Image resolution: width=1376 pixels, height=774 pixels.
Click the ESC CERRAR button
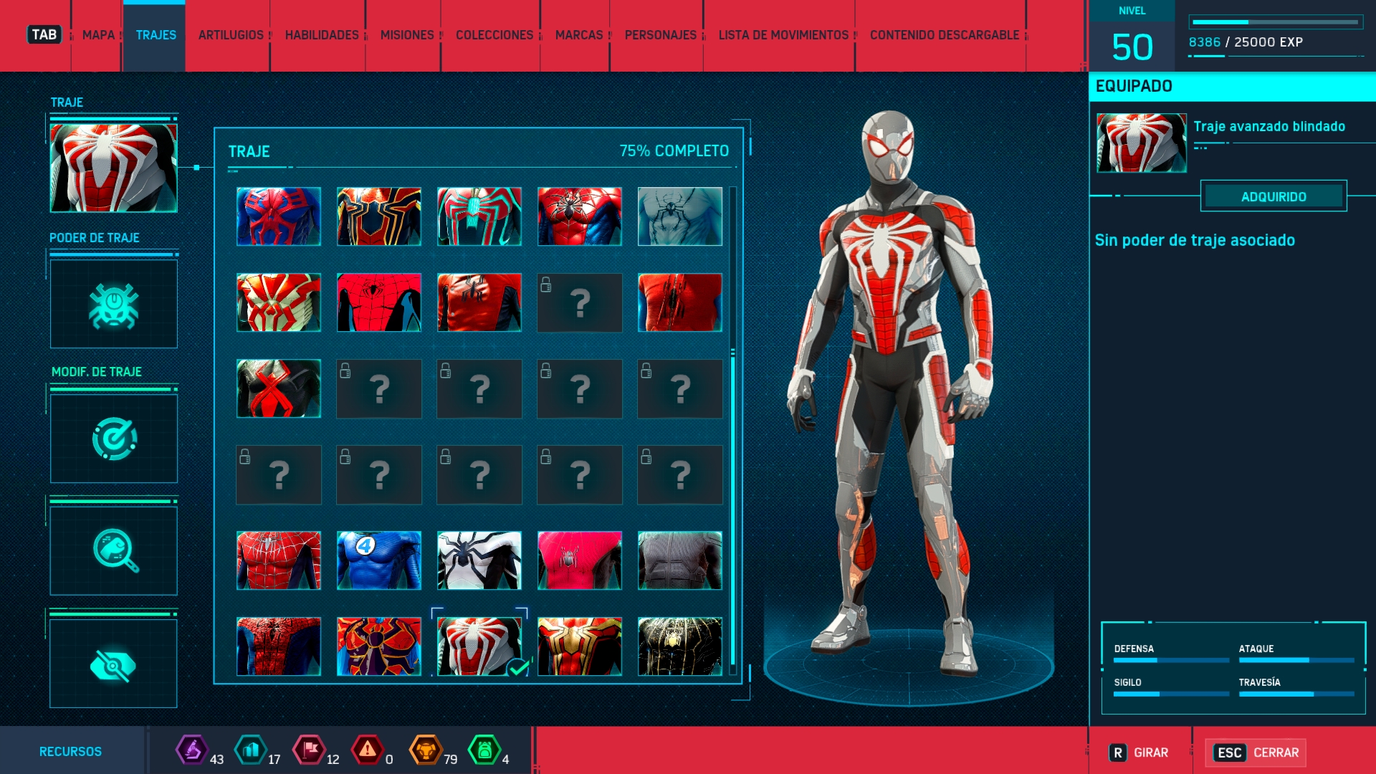[1256, 752]
